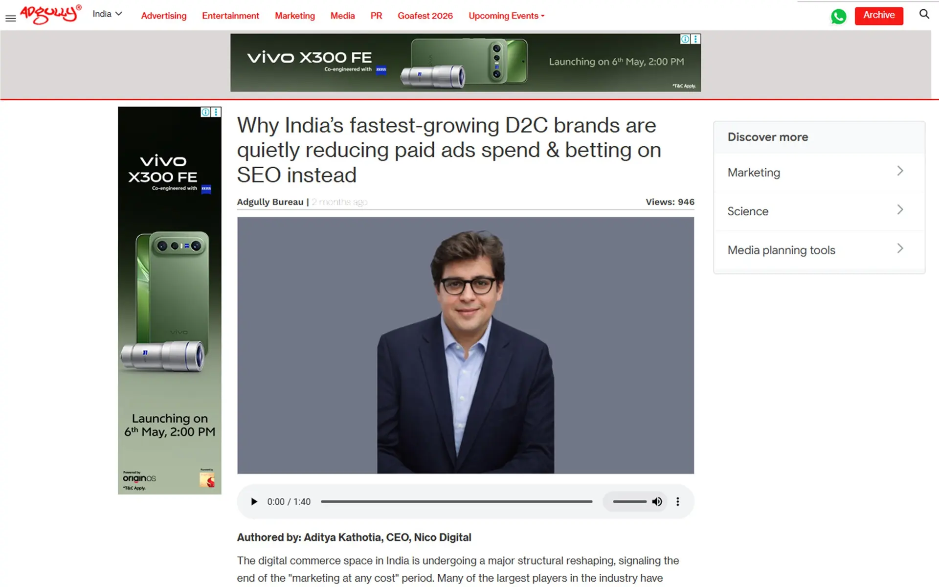Open the vivo X300 FE sidebar ad
This screenshot has height=587, width=939.
(170, 300)
